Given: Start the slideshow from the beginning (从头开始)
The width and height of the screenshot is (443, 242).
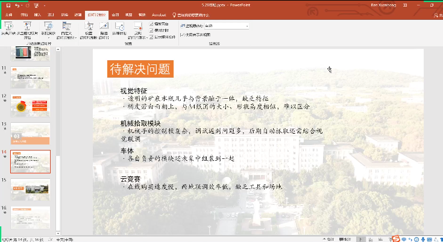Looking at the screenshot, I should [8, 29].
